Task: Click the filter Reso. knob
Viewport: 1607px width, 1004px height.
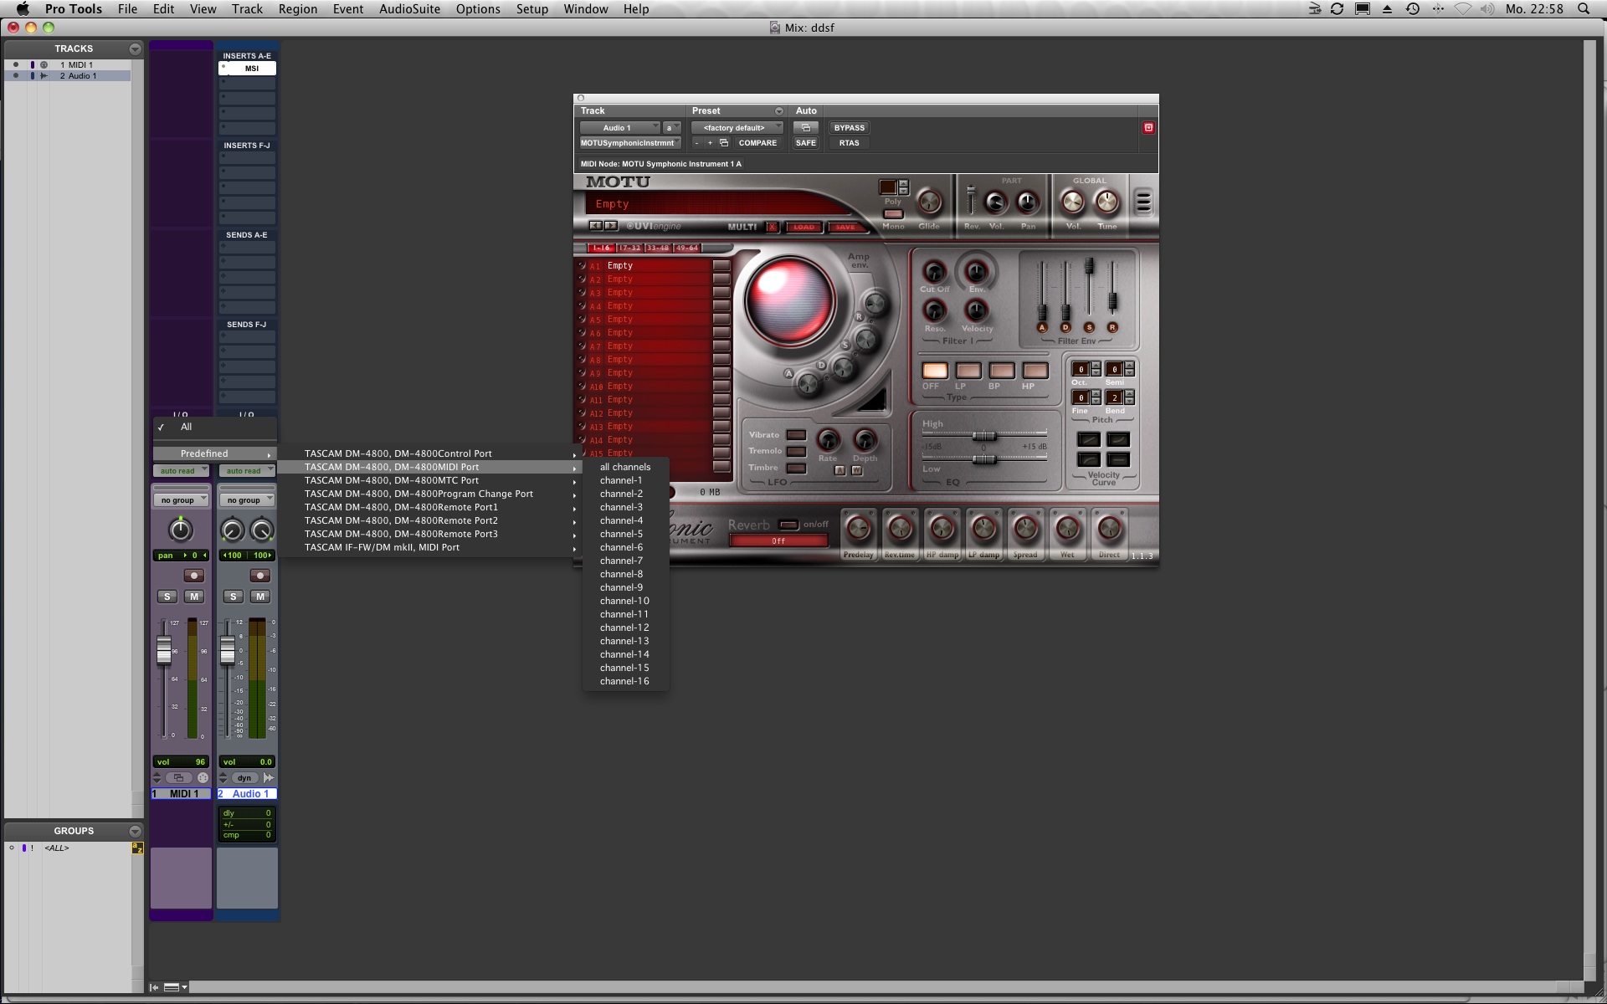Action: (934, 310)
